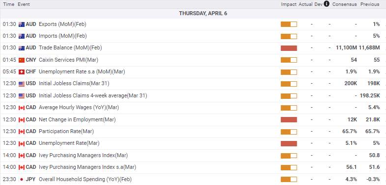Click the red impact bar for Trade Balance
The height and width of the screenshot is (185, 386).
pos(289,48)
